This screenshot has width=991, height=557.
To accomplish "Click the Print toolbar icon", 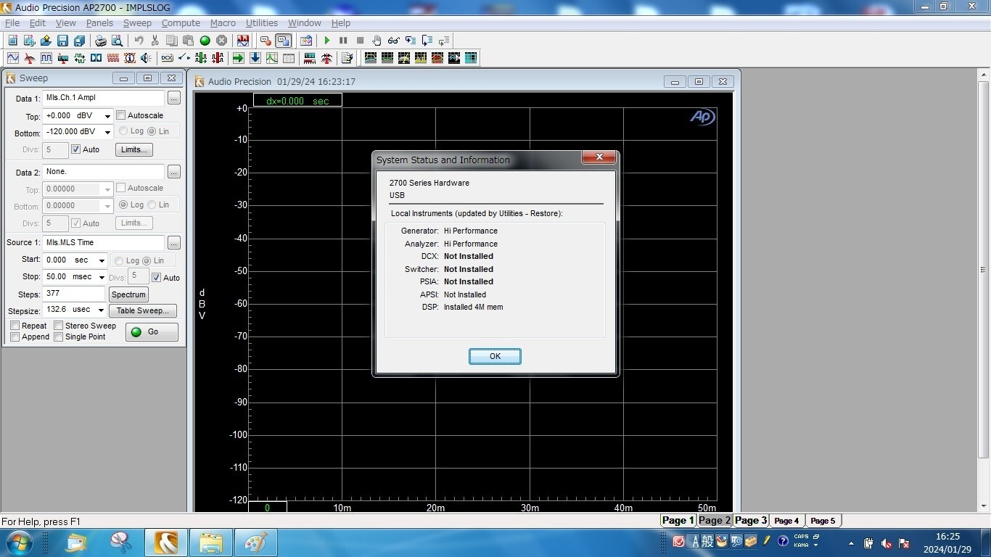I will click(x=100, y=41).
